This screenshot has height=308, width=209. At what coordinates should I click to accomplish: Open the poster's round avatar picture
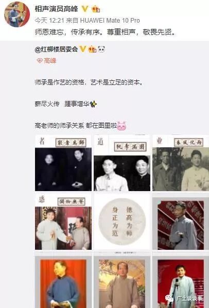pos(17,14)
